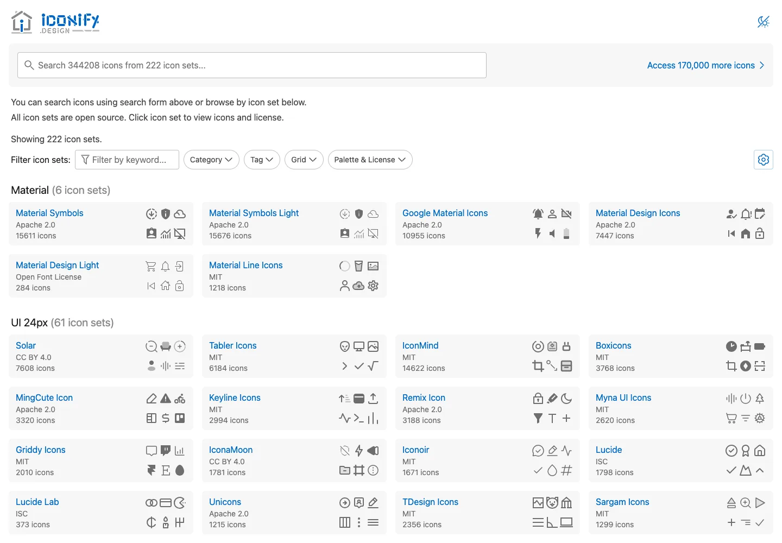
Task: Open the settings gear beside the filters
Action: click(764, 160)
